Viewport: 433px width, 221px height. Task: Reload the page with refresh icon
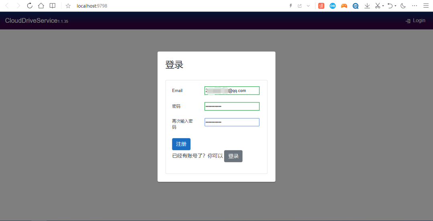[30, 6]
